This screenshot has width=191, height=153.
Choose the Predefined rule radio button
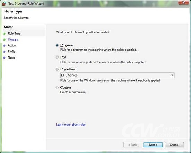(57, 69)
